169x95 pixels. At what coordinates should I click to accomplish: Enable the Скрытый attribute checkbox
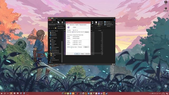tap(78, 47)
